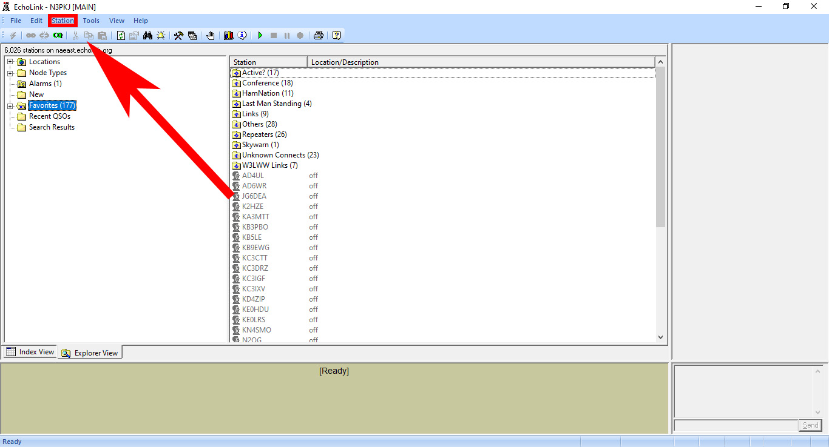Open the Tools menu
The height and width of the screenshot is (447, 829).
pos(91,21)
